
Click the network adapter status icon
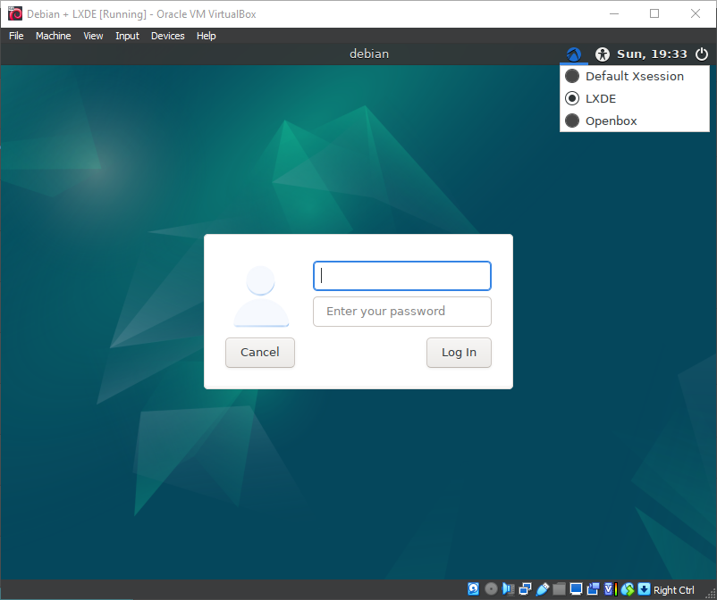point(525,589)
